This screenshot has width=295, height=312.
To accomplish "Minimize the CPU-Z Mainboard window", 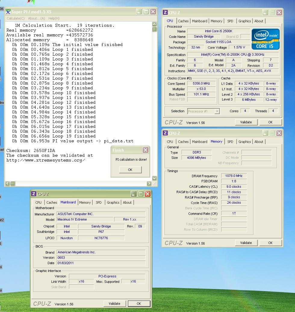I will pyautogui.click(x=134, y=194).
